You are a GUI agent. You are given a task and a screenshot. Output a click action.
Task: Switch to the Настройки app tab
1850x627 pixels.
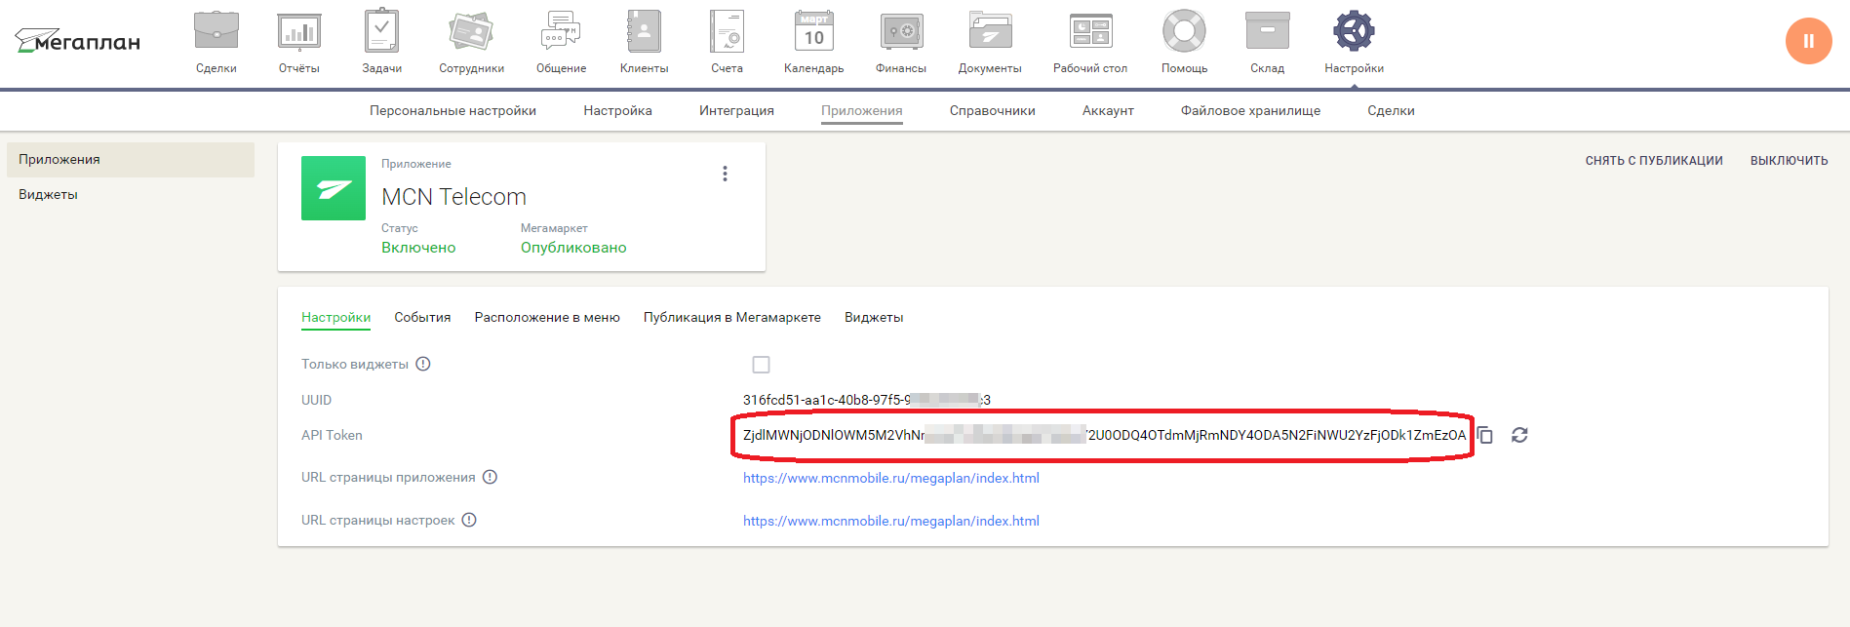point(335,317)
